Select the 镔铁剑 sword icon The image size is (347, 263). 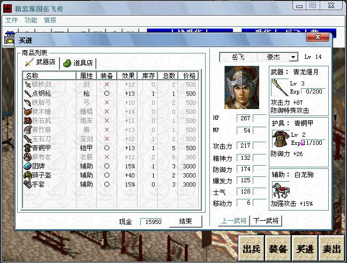(x=28, y=84)
